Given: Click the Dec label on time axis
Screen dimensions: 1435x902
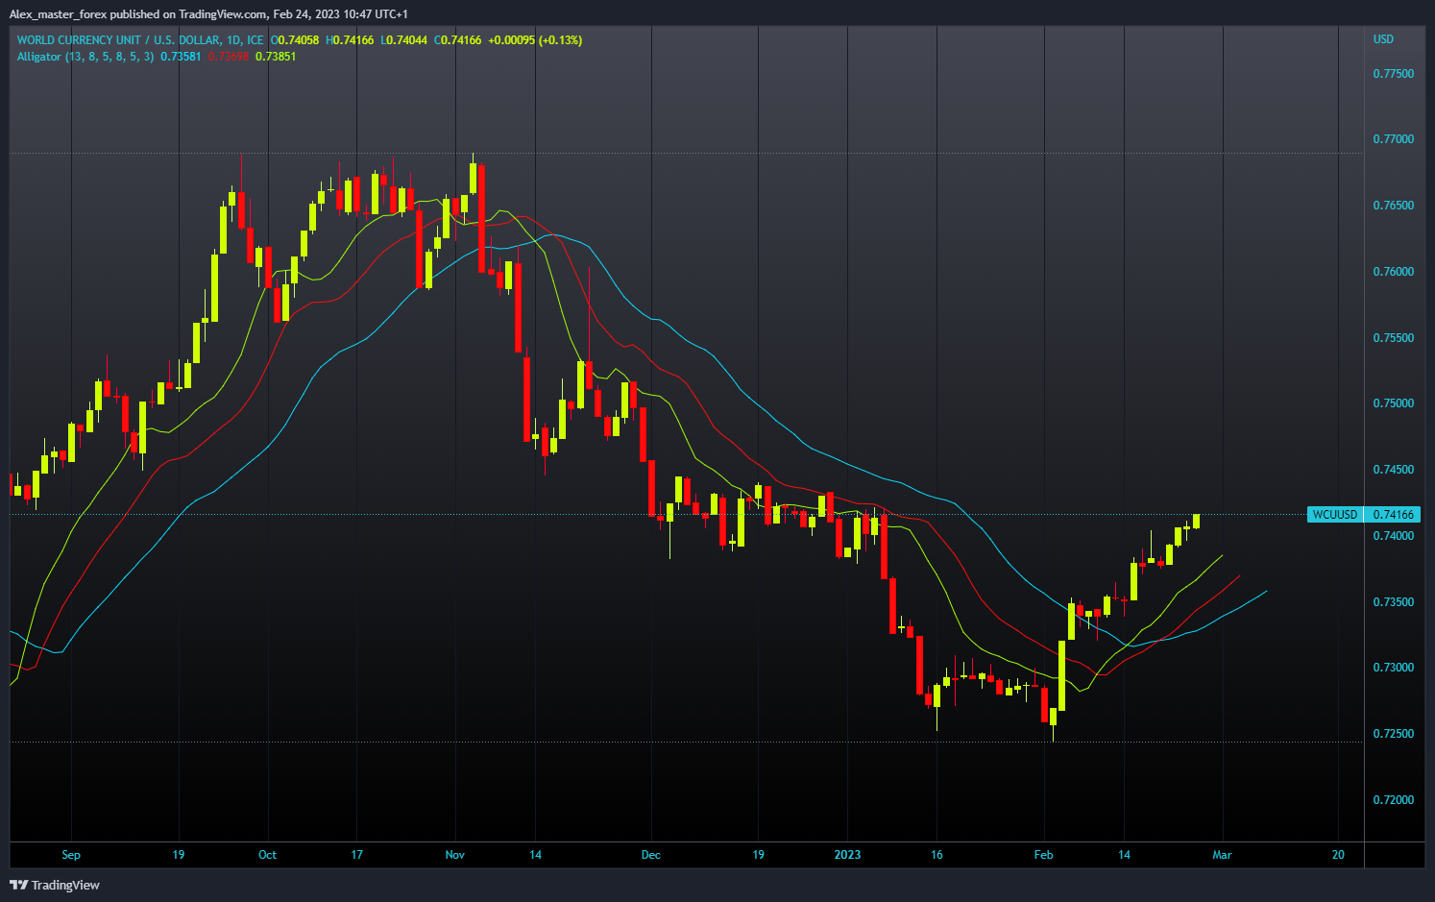Looking at the screenshot, I should pyautogui.click(x=651, y=855).
